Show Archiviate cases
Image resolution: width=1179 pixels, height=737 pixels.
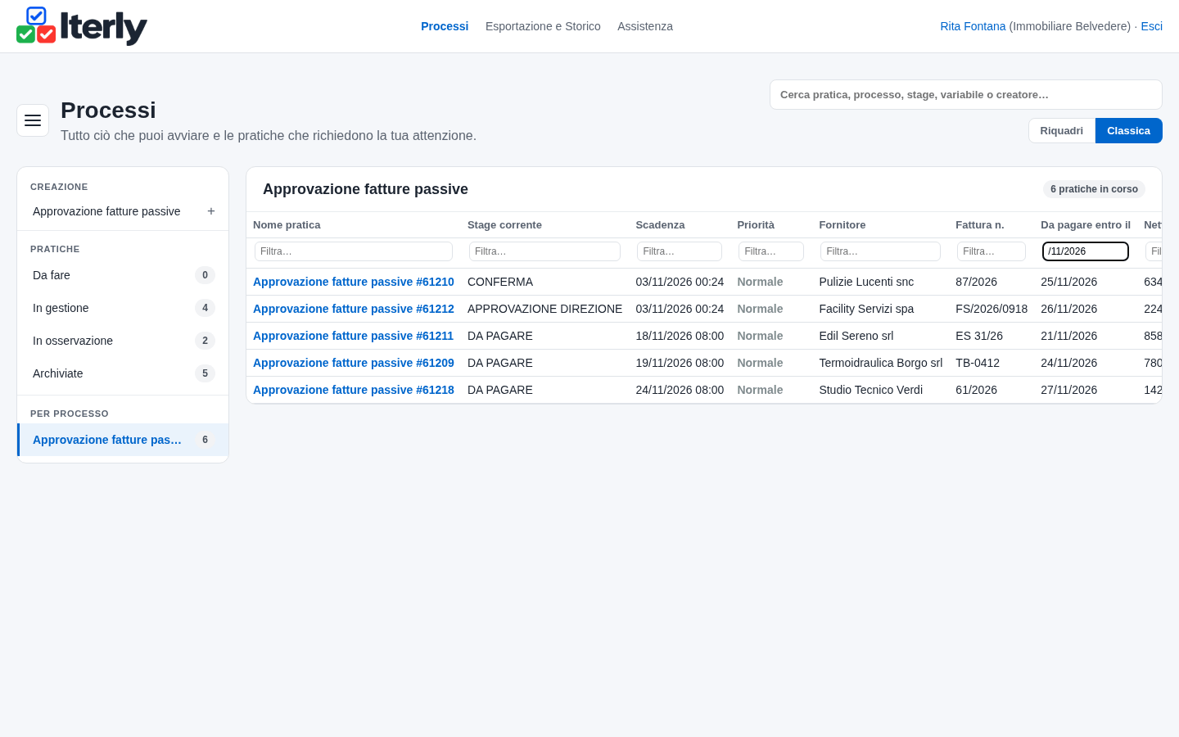tap(123, 373)
